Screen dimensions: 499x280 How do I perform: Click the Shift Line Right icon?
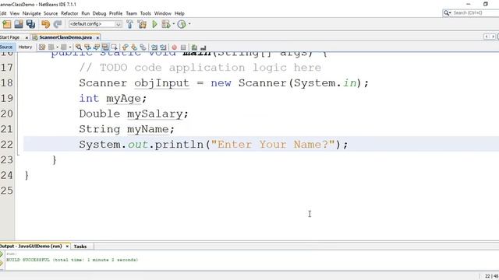(163, 47)
